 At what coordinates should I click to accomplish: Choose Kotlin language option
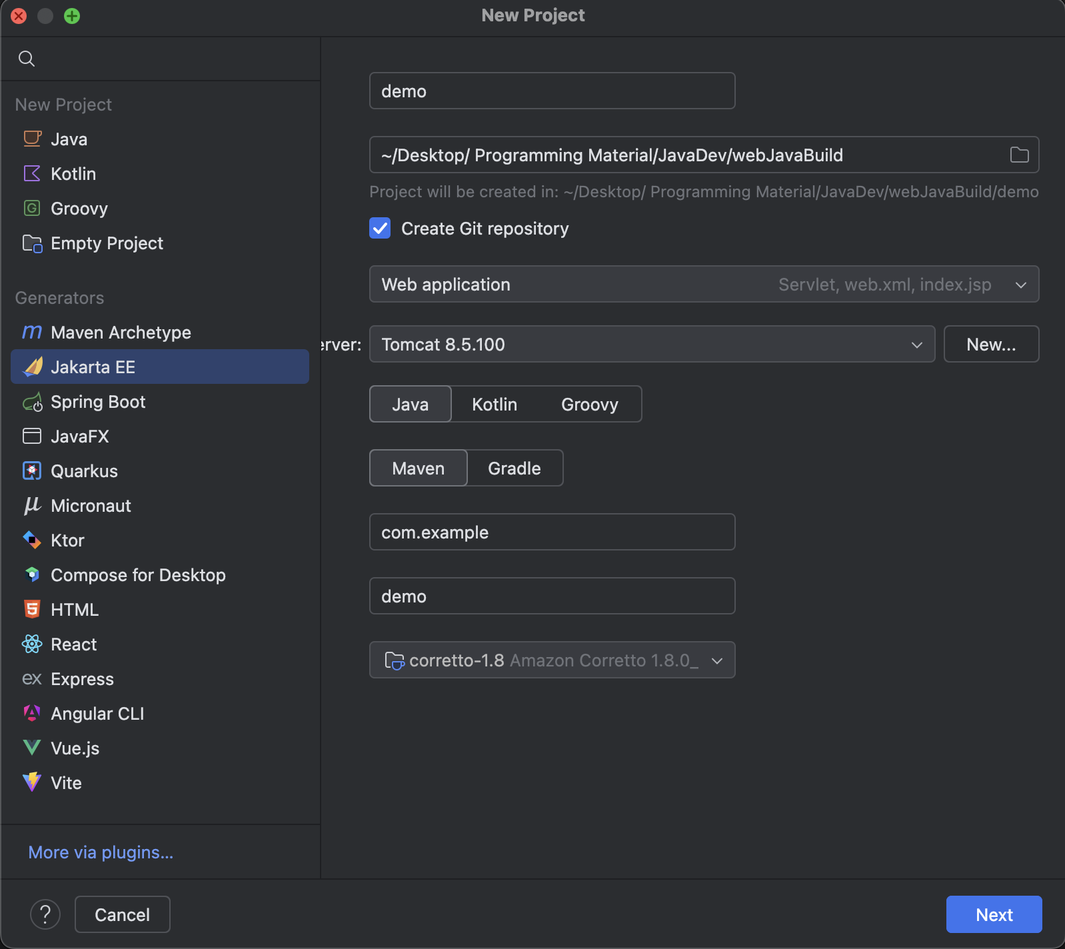pyautogui.click(x=495, y=404)
